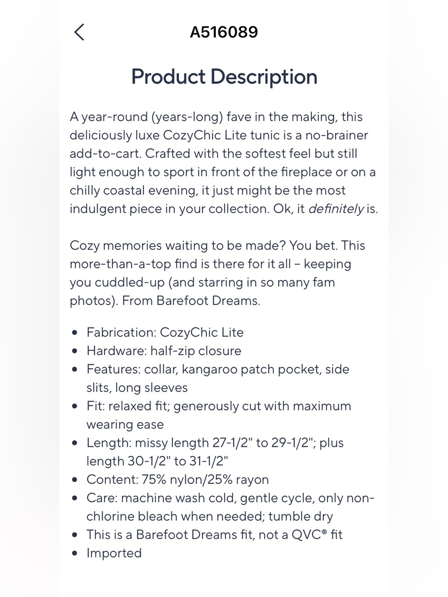Select the Content: 75% nylon/25% rayon bullet
The image size is (448, 597).
(177, 480)
